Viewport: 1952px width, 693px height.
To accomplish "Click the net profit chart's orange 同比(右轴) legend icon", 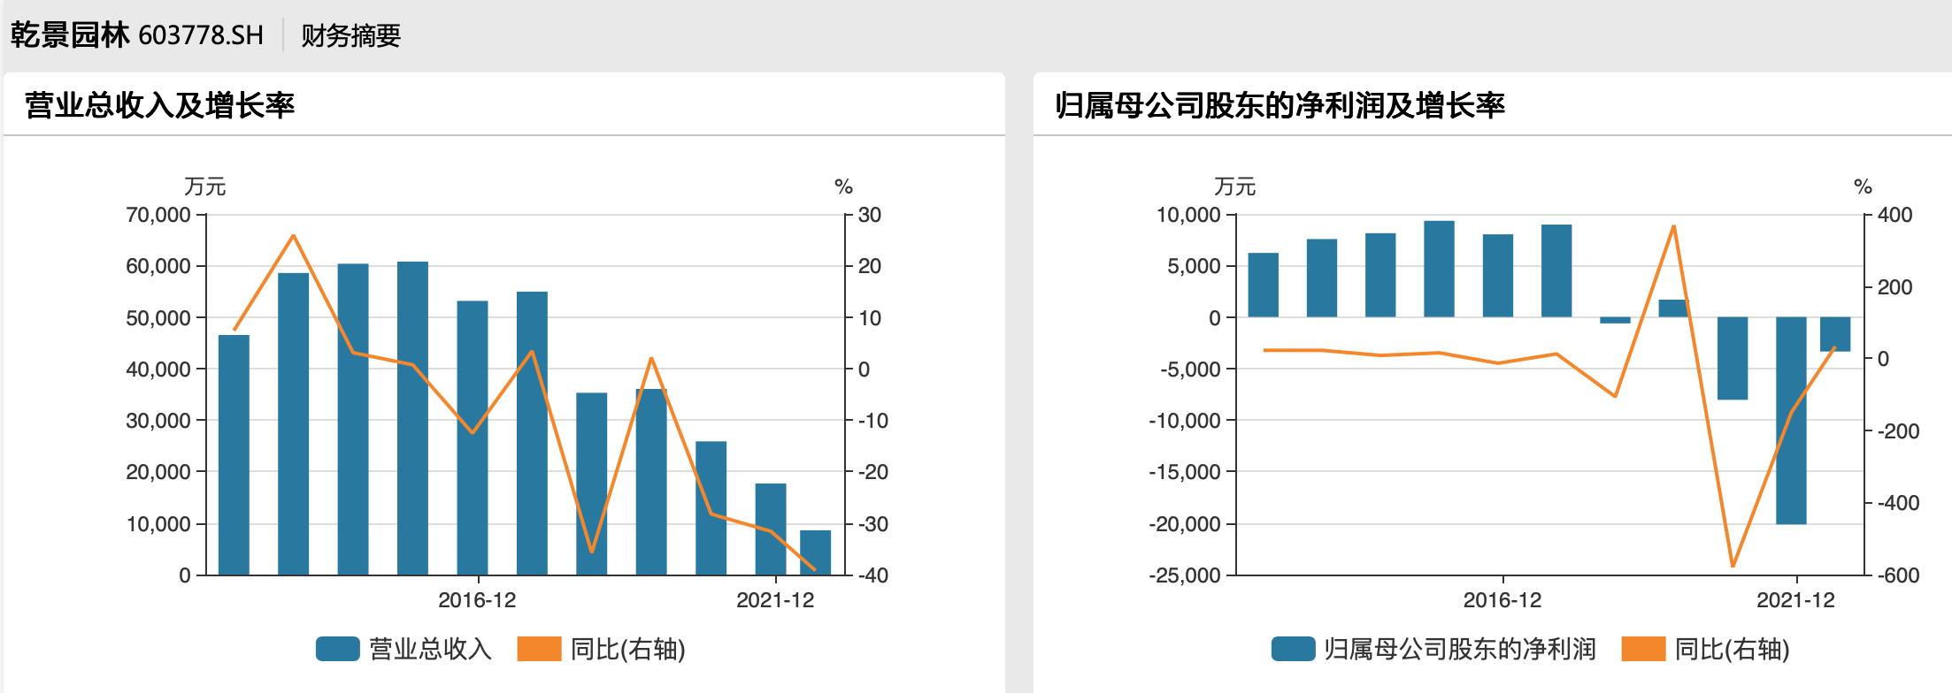I will (x=1643, y=649).
